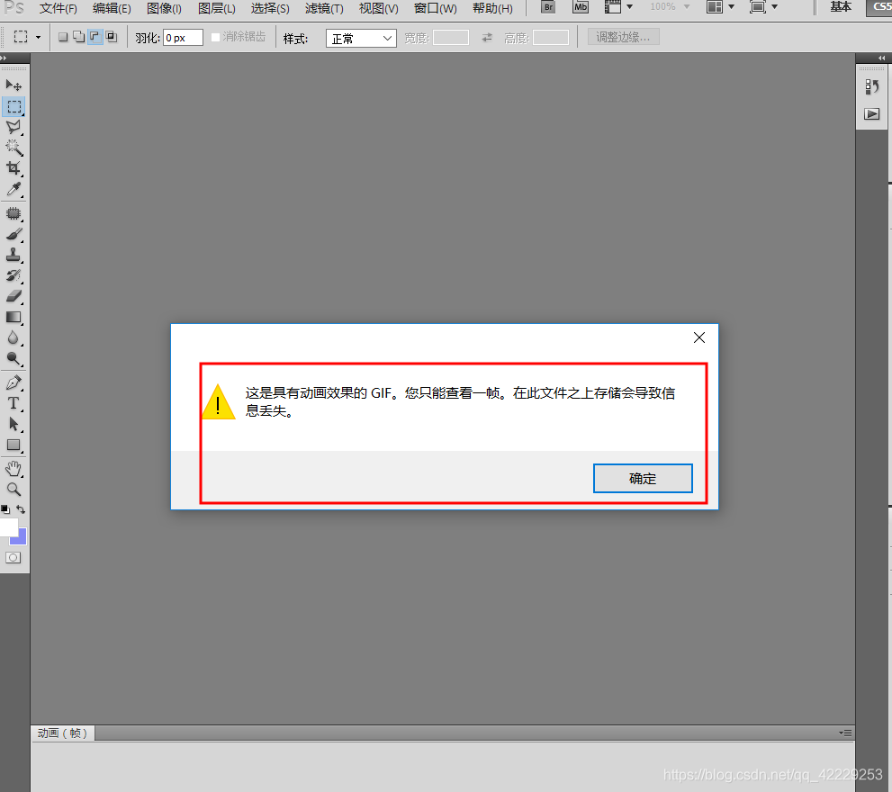Open the 图像(I) menu
This screenshot has height=792, width=892.
click(x=164, y=8)
